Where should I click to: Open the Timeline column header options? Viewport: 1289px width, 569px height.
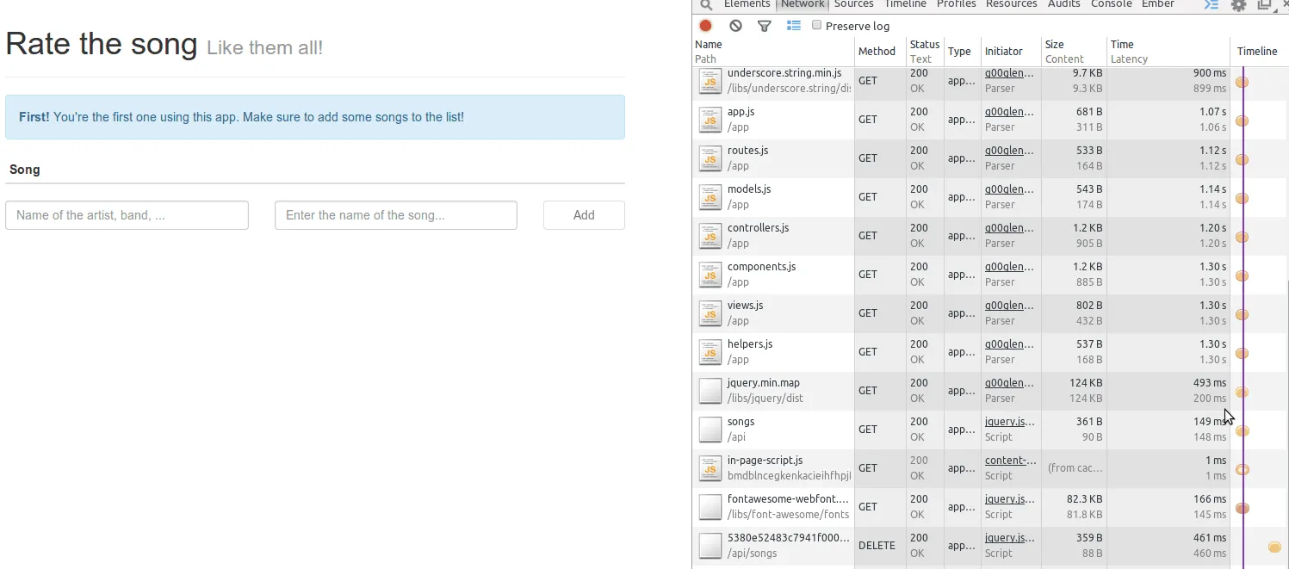(1258, 52)
